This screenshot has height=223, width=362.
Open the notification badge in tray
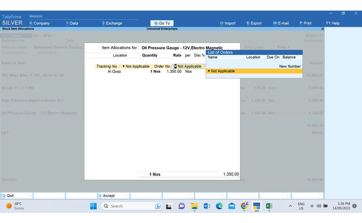(x=354, y=206)
